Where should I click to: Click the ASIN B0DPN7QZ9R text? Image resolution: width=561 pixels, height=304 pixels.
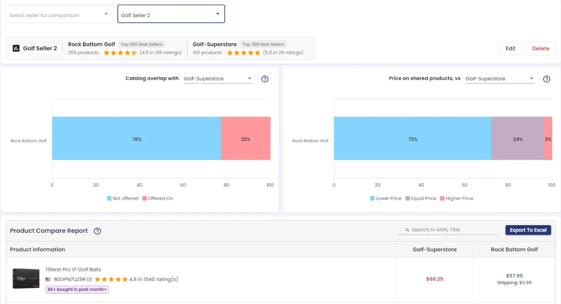[x=70, y=279]
